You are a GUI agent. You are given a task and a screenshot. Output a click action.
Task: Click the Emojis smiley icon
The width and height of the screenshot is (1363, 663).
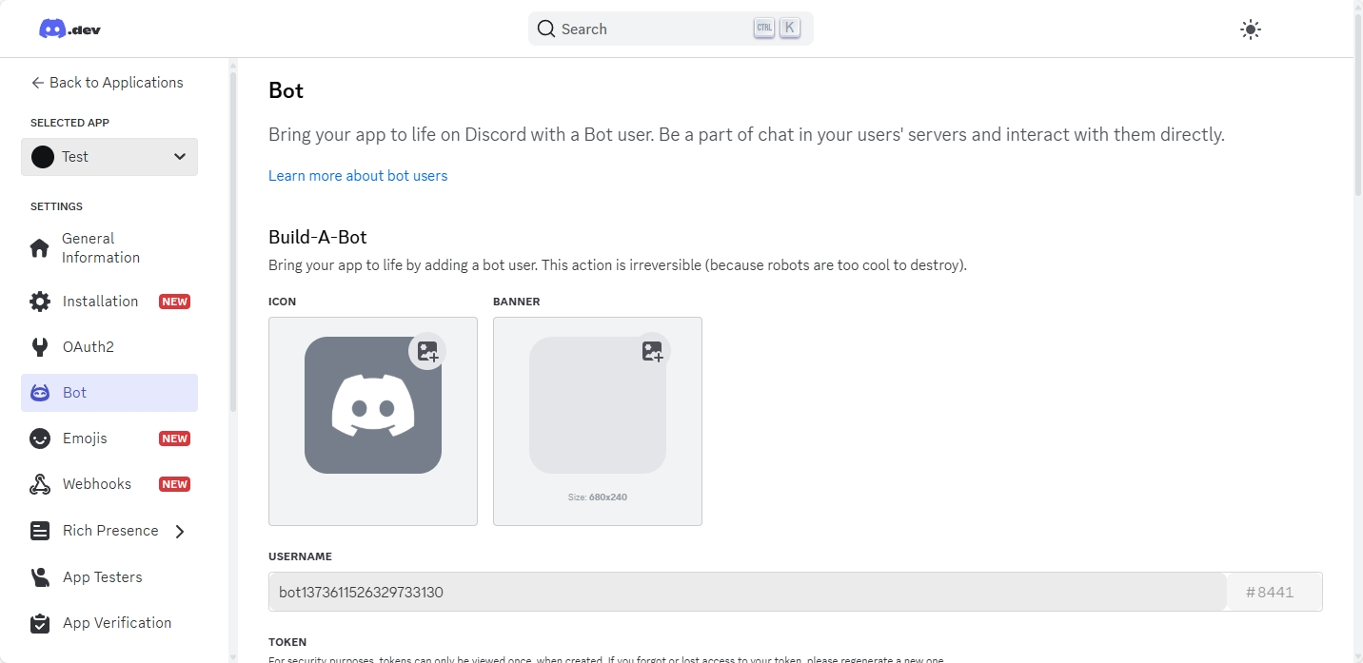(40, 439)
